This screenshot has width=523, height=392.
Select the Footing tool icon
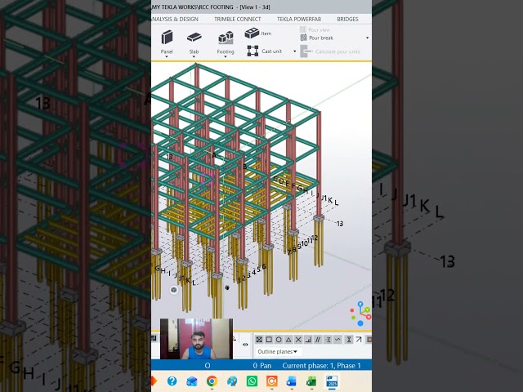(x=226, y=38)
